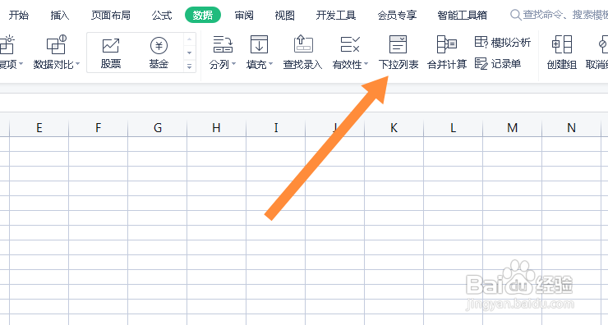Select column L header
This screenshot has width=608, height=325.
453,127
